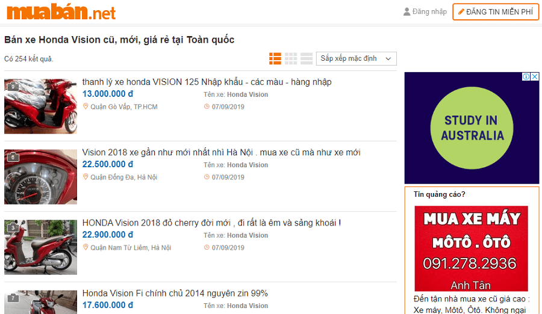Click clock icon on Gò Vấp listing

click(207, 106)
